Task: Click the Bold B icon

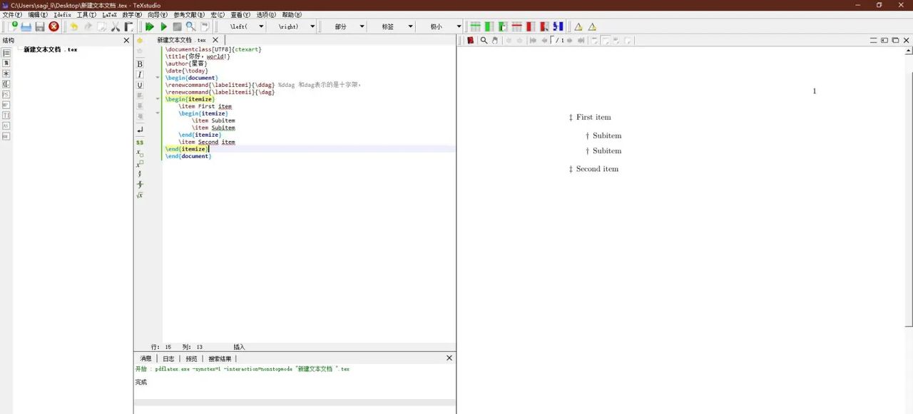Action: click(140, 64)
